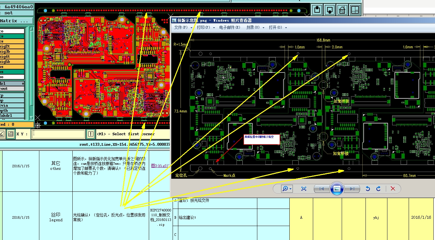Select the sig2t layer in layer list

click(12, 46)
